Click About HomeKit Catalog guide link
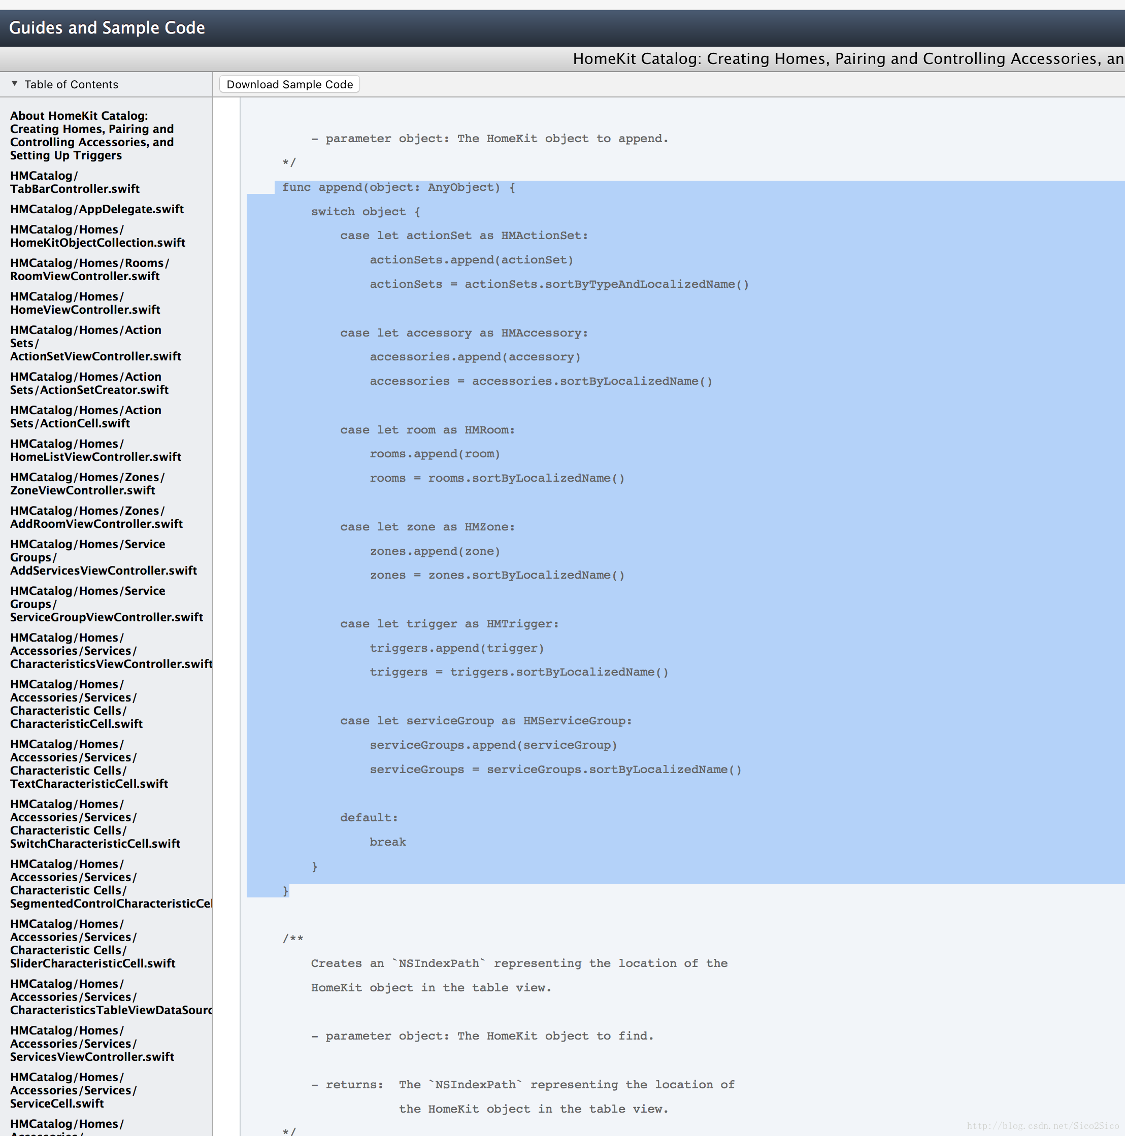This screenshot has width=1125, height=1136. [x=94, y=135]
